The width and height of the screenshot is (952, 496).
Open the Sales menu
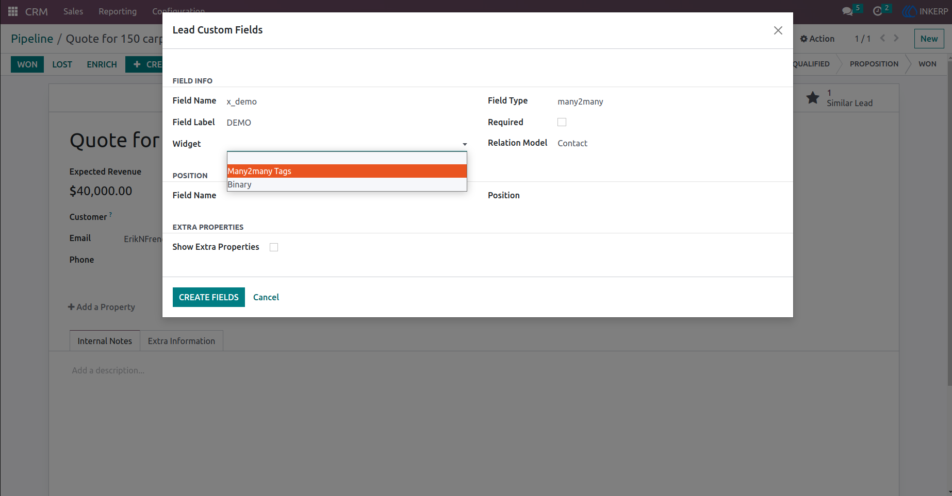tap(73, 11)
